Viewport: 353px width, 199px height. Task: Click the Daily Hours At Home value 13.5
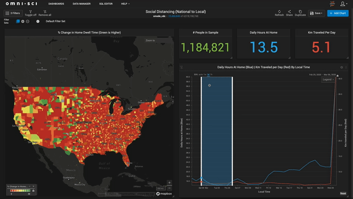pyautogui.click(x=264, y=47)
